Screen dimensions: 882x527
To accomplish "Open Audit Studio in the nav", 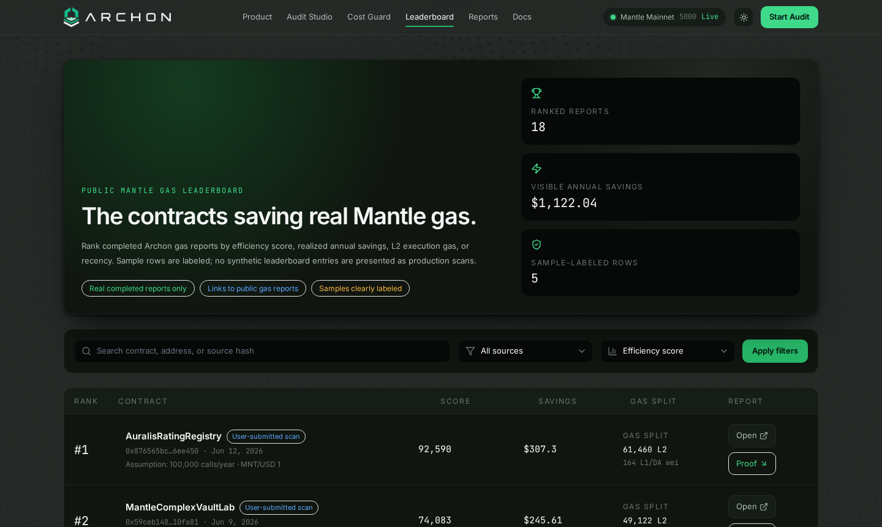I will [x=309, y=17].
